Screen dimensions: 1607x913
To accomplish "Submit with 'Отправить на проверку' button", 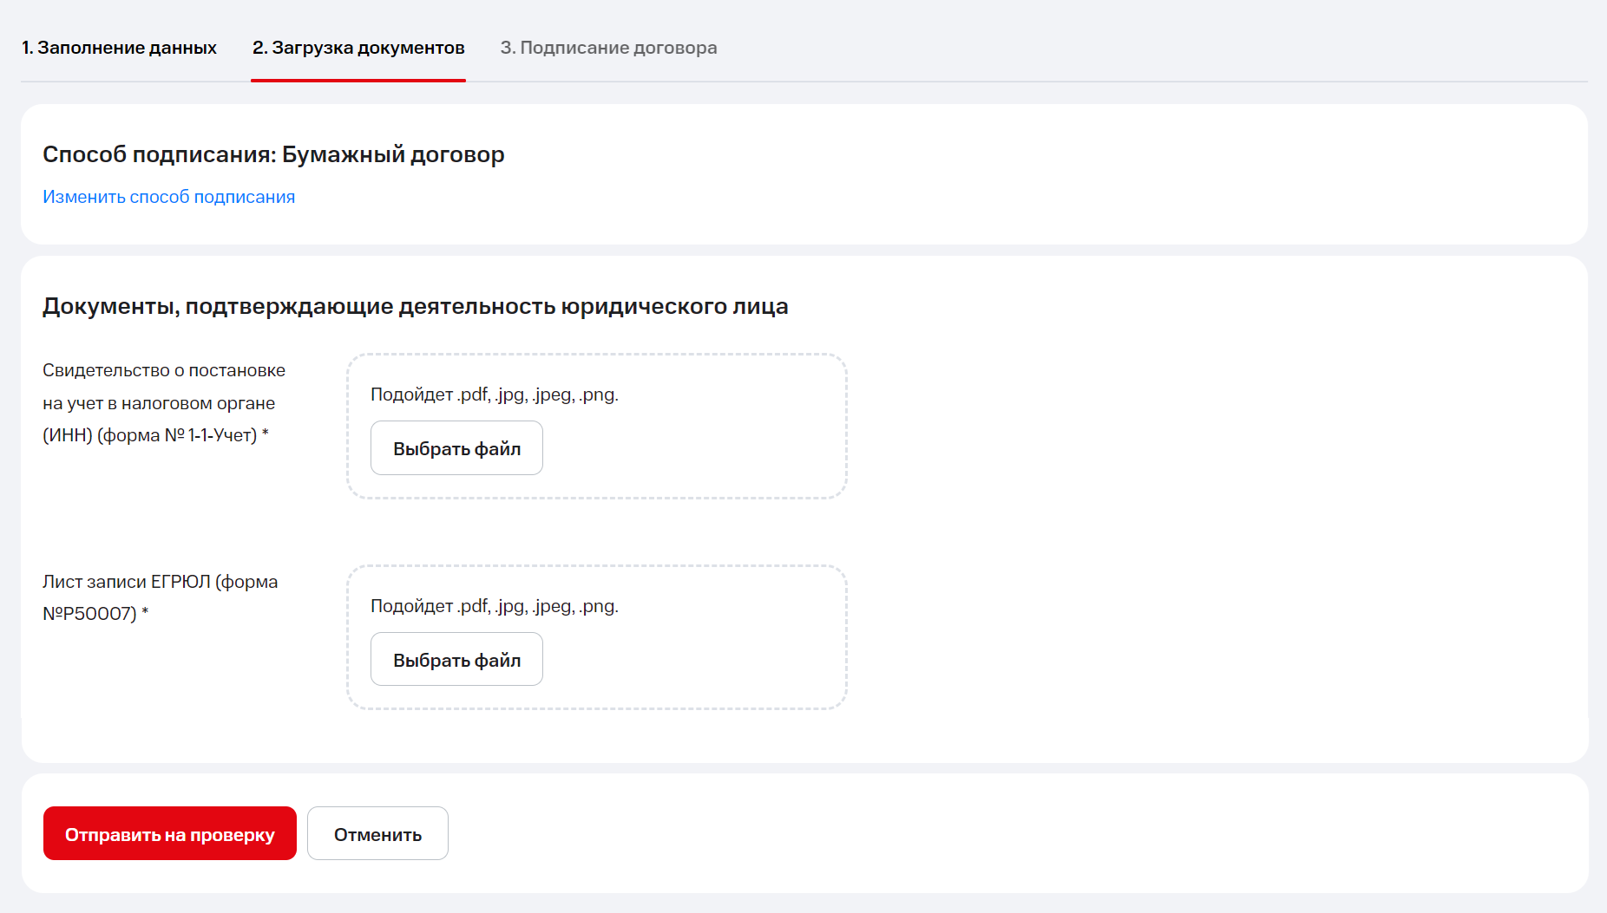I will click(x=170, y=834).
